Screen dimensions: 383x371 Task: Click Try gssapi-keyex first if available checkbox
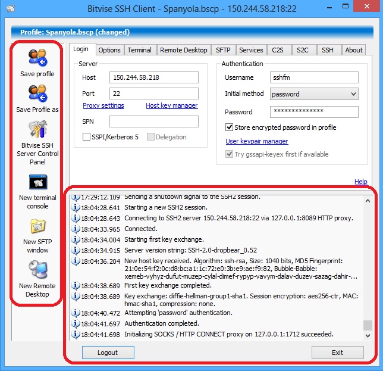[229, 154]
